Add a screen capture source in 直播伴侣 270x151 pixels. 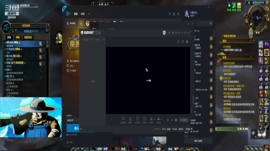click(123, 120)
